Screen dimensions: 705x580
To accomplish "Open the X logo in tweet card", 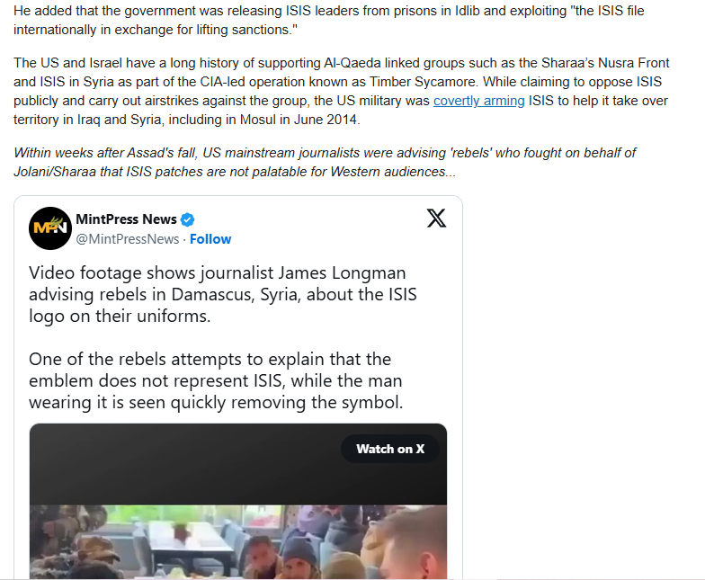I will tap(436, 218).
